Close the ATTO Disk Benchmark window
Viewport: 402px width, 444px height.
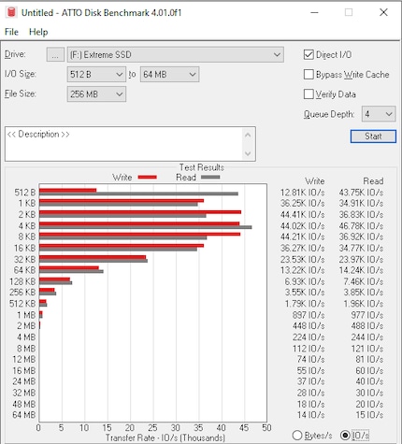point(383,12)
